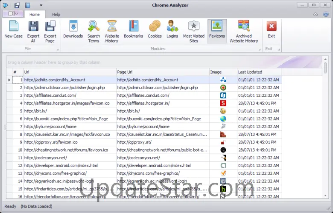Screen dimensions: 333x213
Task: Click Export All in the File group
Action: [x=33, y=32]
